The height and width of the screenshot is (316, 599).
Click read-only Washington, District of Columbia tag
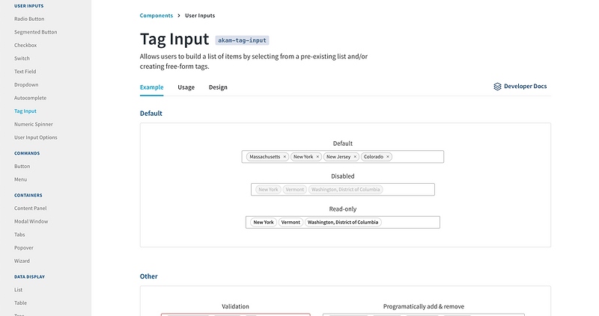click(343, 222)
